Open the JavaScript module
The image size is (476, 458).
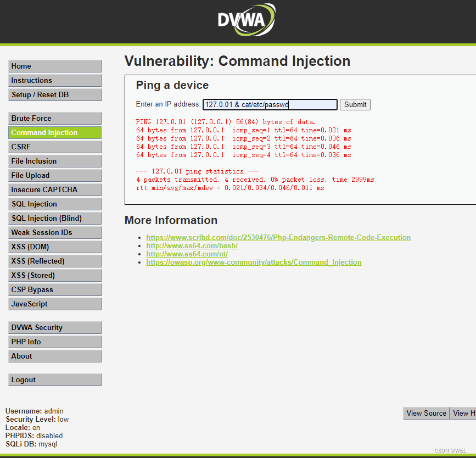pyautogui.click(x=55, y=304)
